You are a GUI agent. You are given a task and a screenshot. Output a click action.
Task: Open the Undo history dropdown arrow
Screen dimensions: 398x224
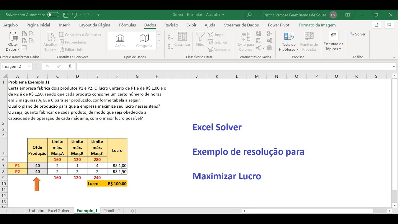pos(80,15)
